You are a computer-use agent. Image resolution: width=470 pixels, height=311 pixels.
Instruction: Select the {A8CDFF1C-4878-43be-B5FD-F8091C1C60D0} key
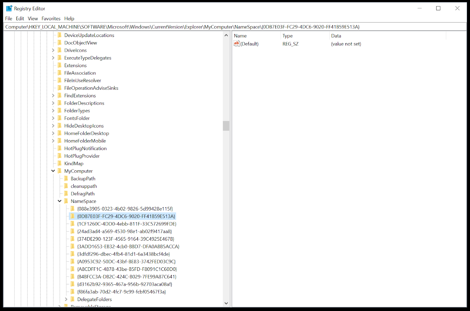[127, 269]
